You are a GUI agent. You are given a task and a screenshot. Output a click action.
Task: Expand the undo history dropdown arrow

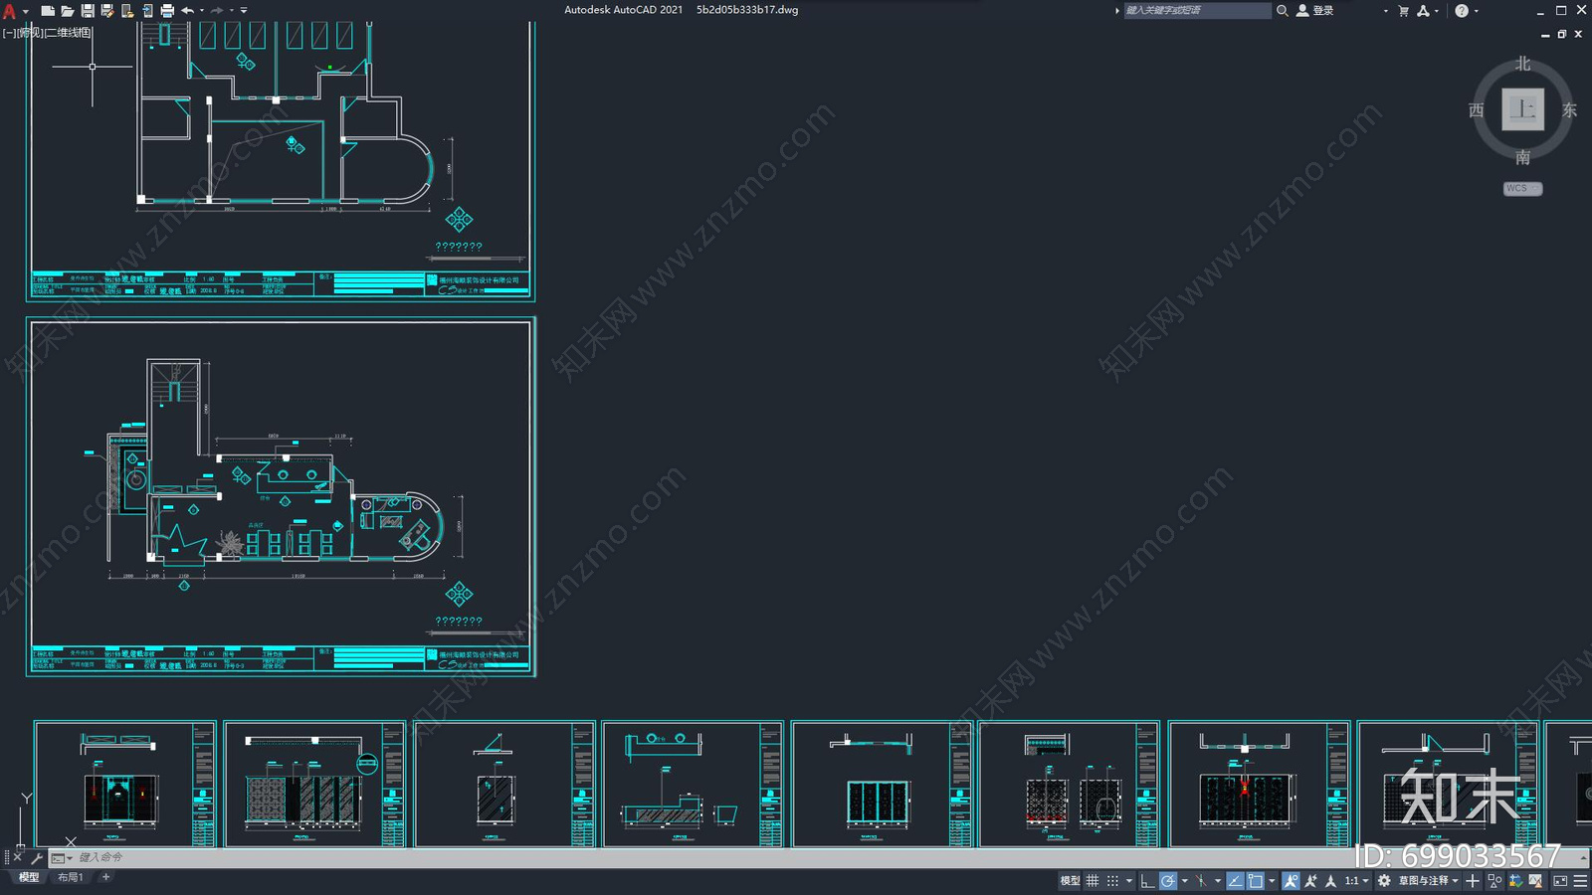[202, 11]
